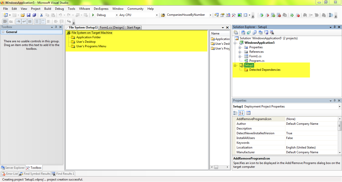
Task: Open the Server Explorer tab
Action: tap(13, 168)
